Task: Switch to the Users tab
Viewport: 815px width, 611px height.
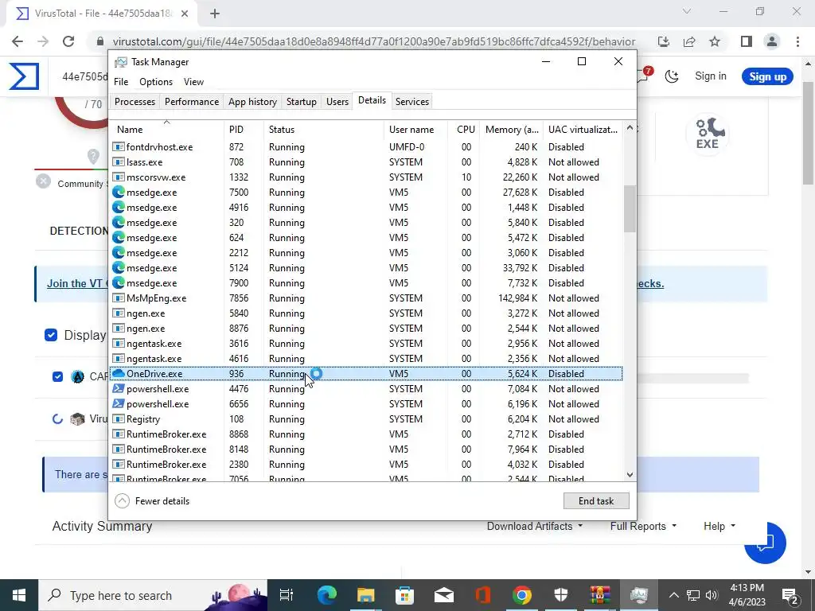Action: (x=337, y=102)
